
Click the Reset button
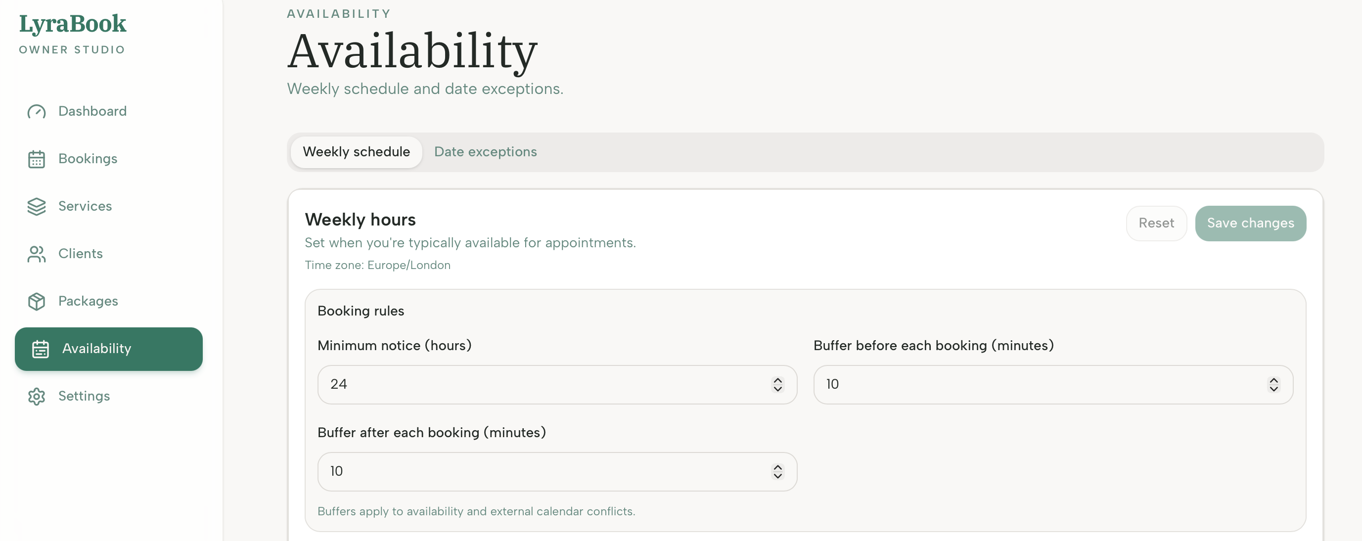coord(1156,223)
